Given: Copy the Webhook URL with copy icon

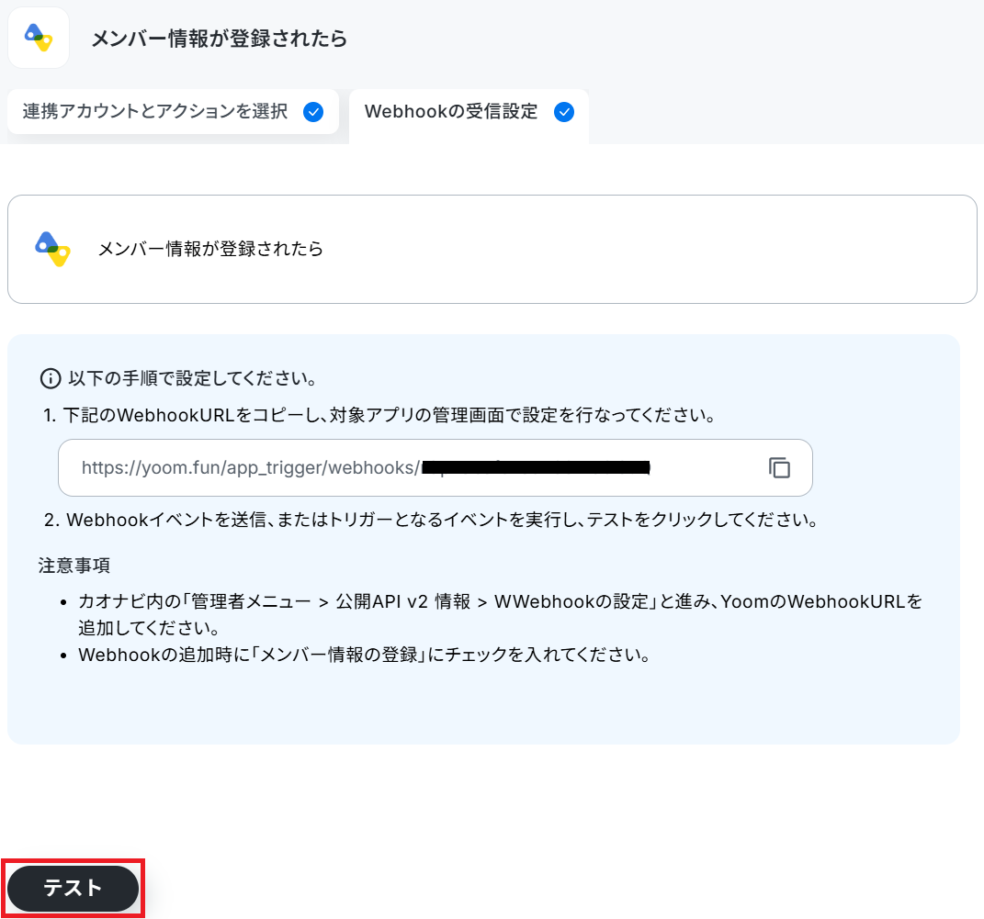Looking at the screenshot, I should pyautogui.click(x=779, y=467).
